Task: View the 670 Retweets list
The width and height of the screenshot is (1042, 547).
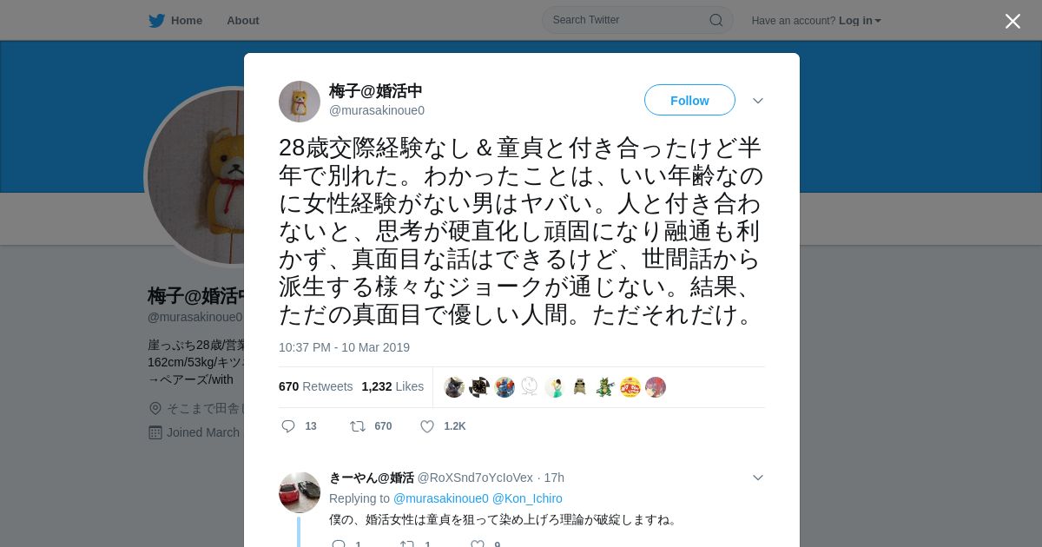Action: click(315, 386)
